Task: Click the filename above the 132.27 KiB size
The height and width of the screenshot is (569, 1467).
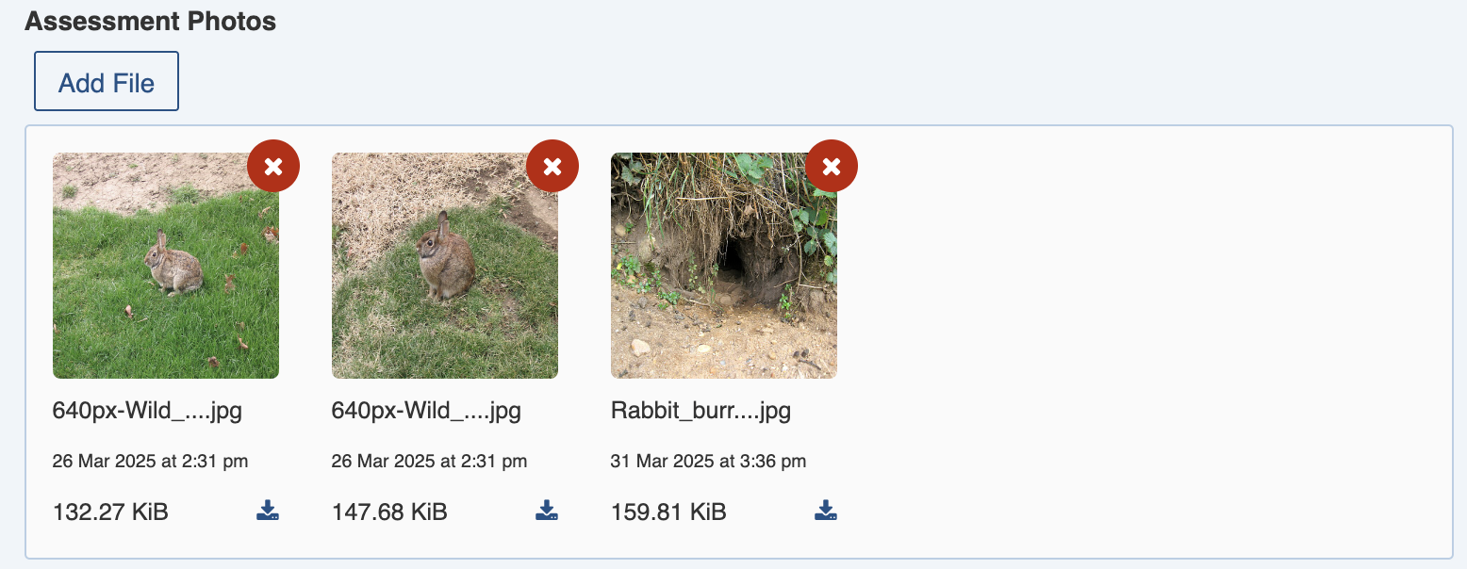Action: point(147,411)
